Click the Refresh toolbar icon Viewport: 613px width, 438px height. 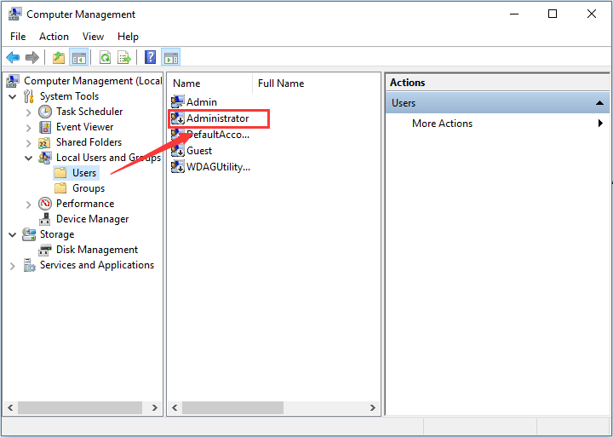click(105, 57)
